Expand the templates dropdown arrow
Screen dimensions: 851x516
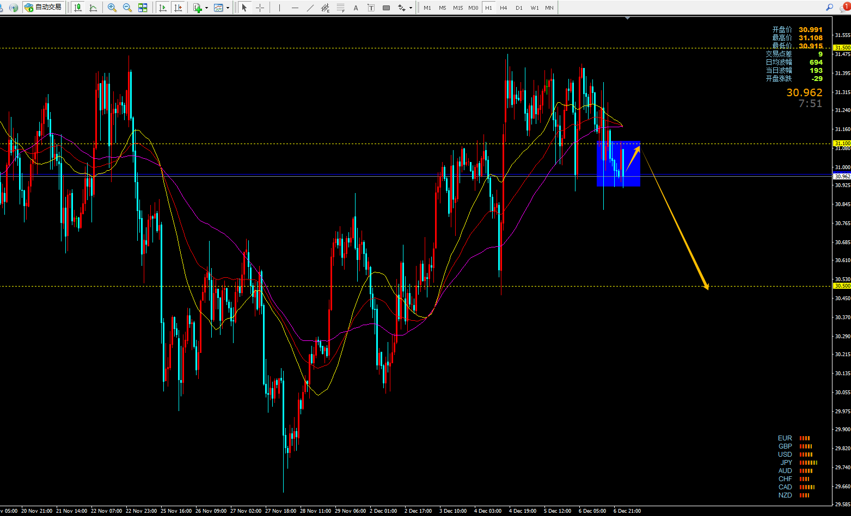(228, 8)
